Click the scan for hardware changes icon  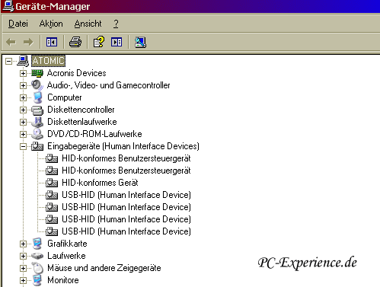coord(140,42)
